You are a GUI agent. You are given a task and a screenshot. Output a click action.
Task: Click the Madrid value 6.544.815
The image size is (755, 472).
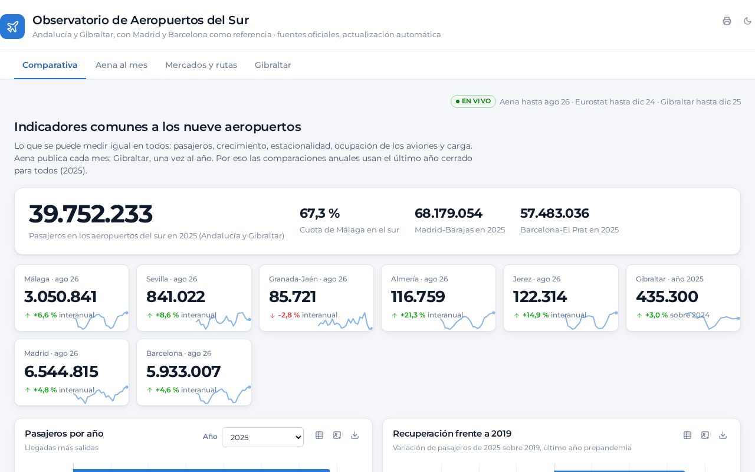tap(61, 372)
